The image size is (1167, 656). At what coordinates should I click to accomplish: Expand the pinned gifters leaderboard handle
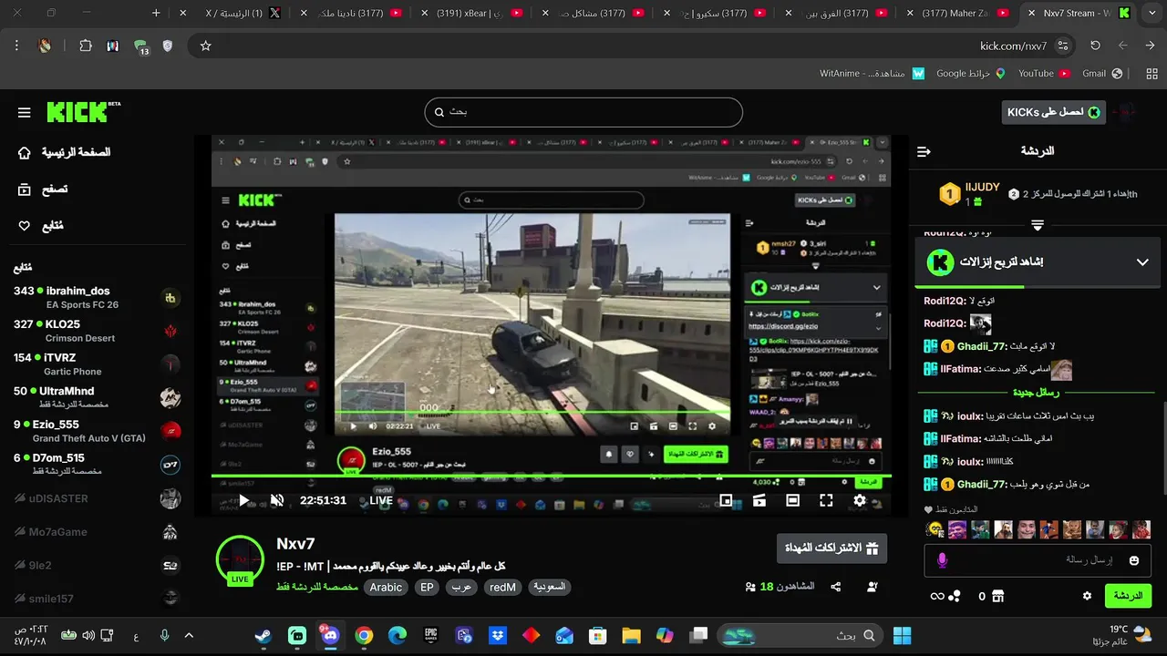[x=1038, y=224]
